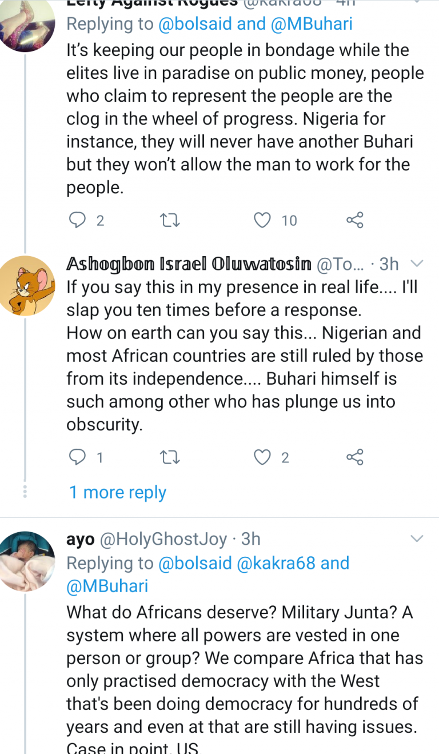
Task: Reply to the 'keeping our people in bondage' tweet
Action: click(x=77, y=220)
